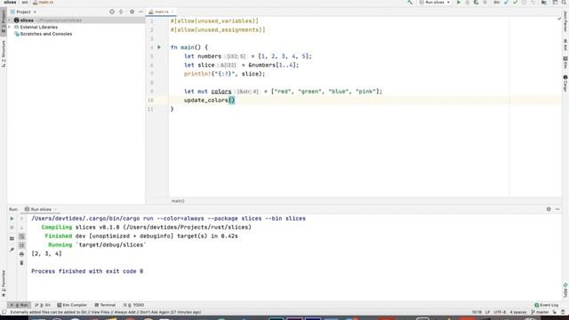Rerun program with Run panel green play
Image resolution: width=569 pixels, height=320 pixels.
pos(12,219)
